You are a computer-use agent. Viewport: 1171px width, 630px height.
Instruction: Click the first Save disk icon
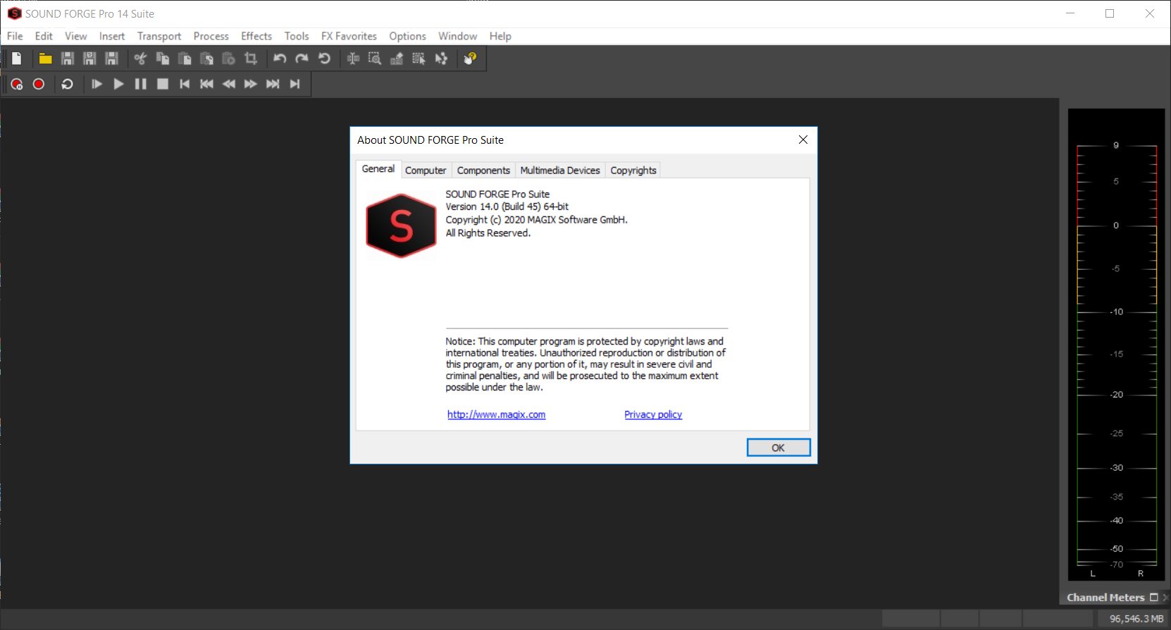[68, 58]
